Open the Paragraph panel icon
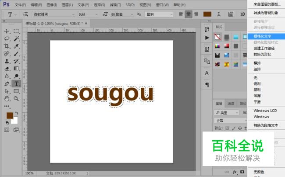 (207, 85)
